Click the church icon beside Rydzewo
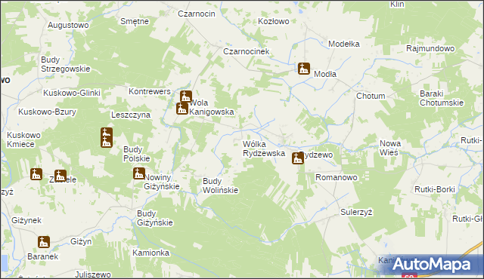The width and height of the screenshot is (484, 279). 297,158
